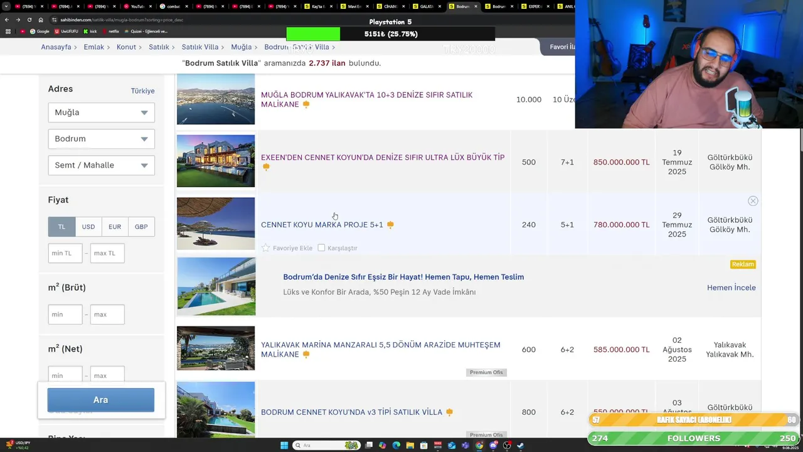The width and height of the screenshot is (803, 452).
Task: Tick the Karşılaştır checkbox
Action: [321, 248]
